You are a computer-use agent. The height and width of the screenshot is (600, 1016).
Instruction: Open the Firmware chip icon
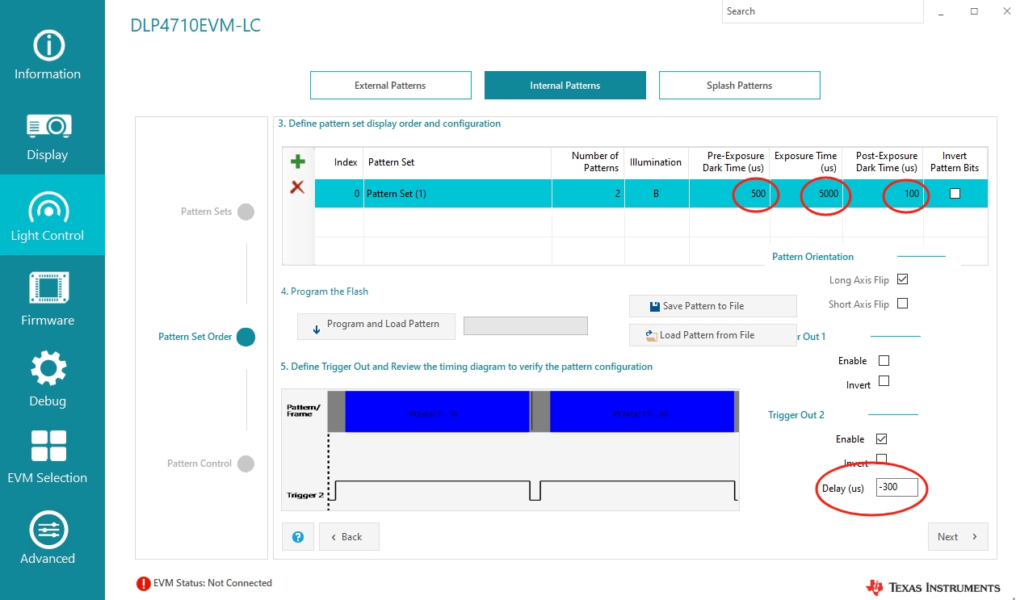48,288
